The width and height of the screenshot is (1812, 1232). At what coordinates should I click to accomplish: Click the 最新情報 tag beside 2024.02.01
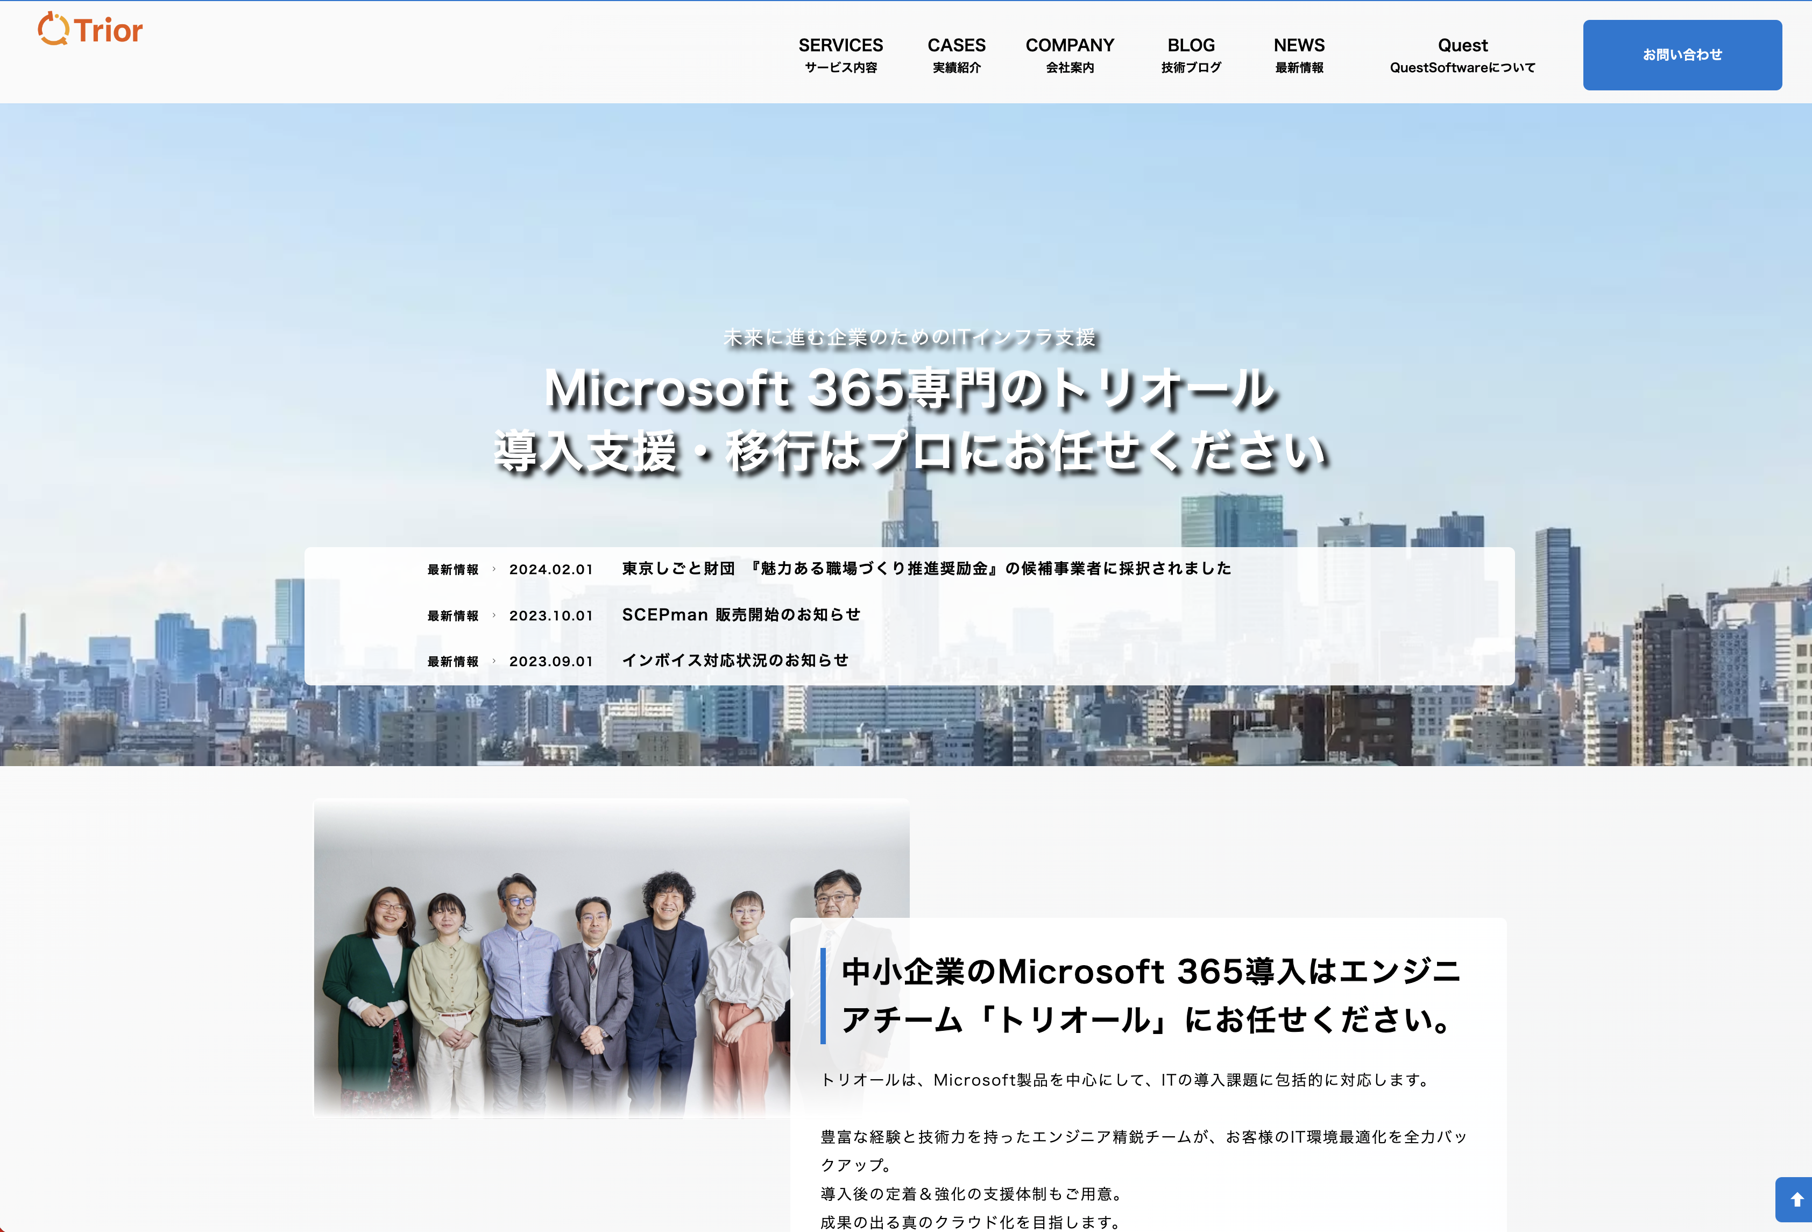pyautogui.click(x=452, y=570)
